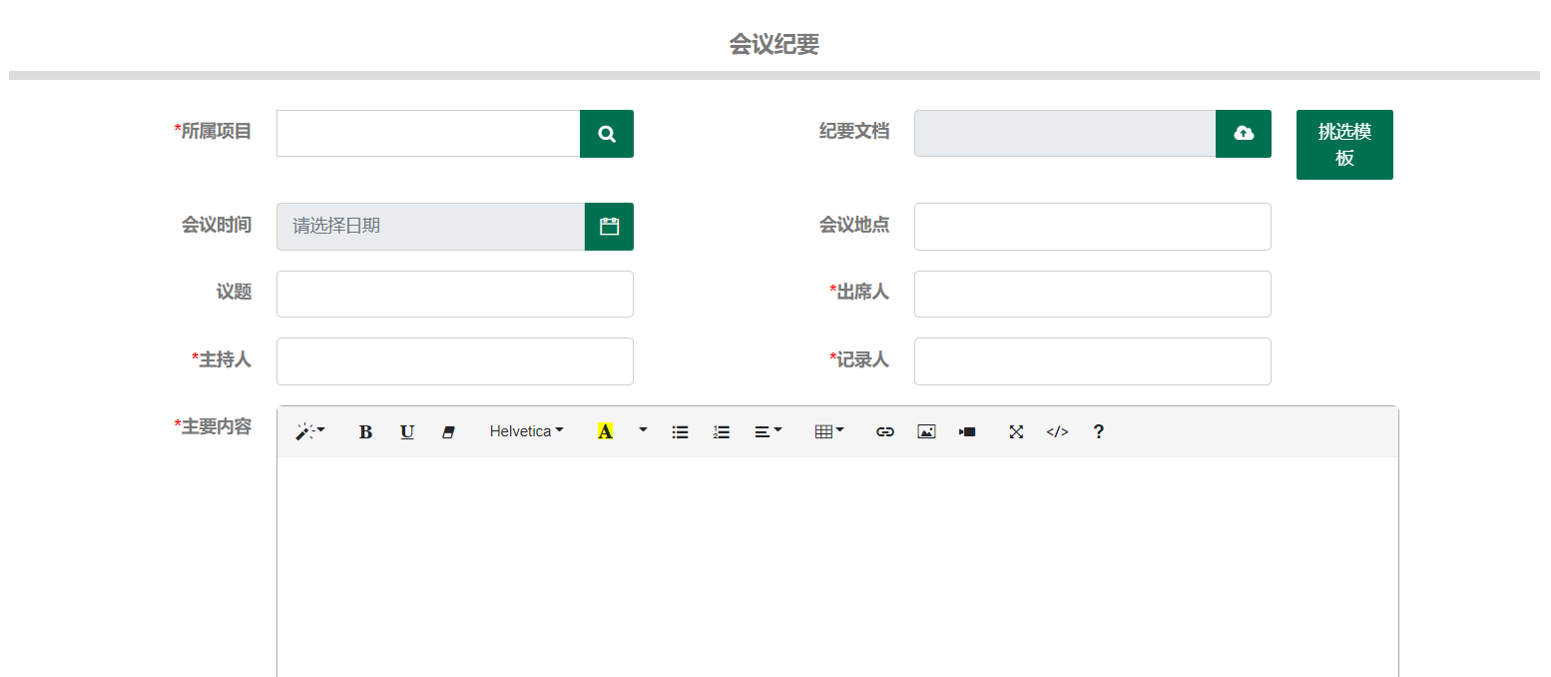
Task: Open the paragraph alignment dropdown
Action: tap(768, 431)
